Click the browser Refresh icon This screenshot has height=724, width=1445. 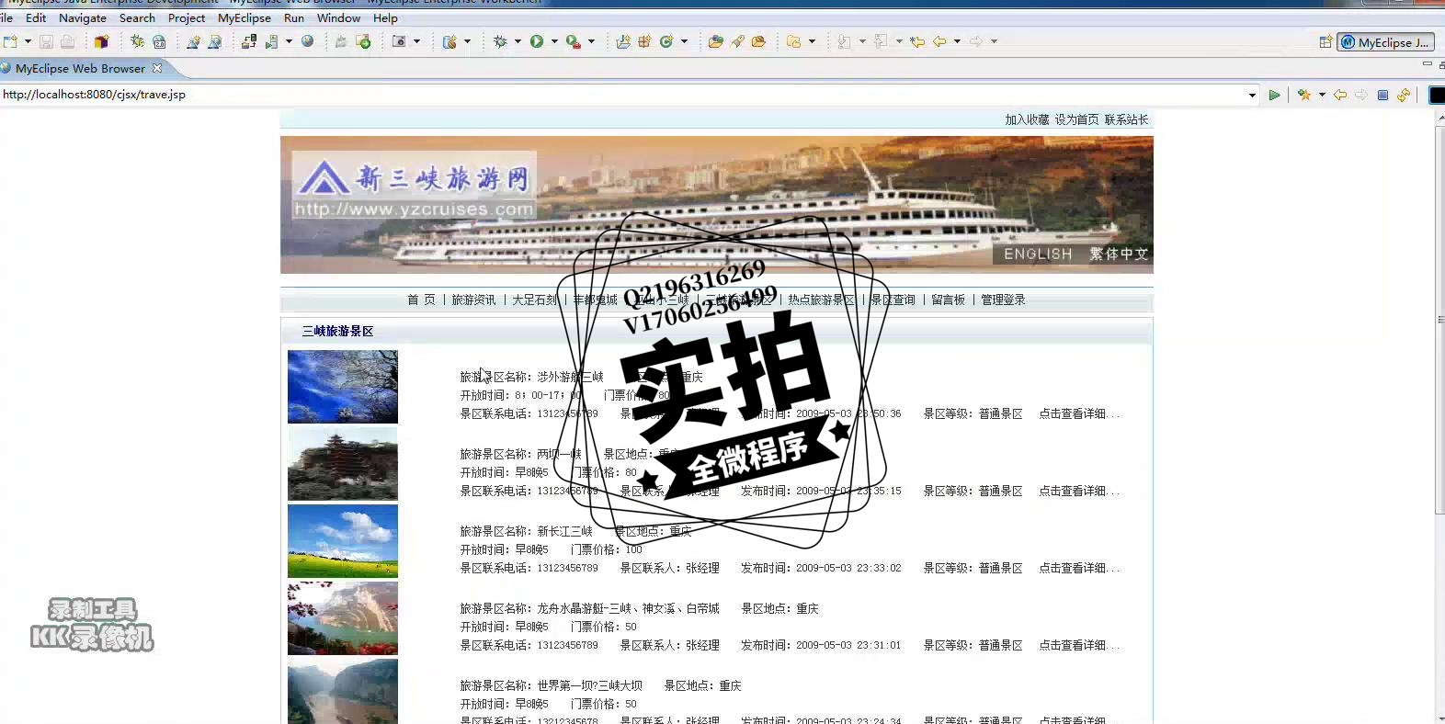click(x=1404, y=95)
